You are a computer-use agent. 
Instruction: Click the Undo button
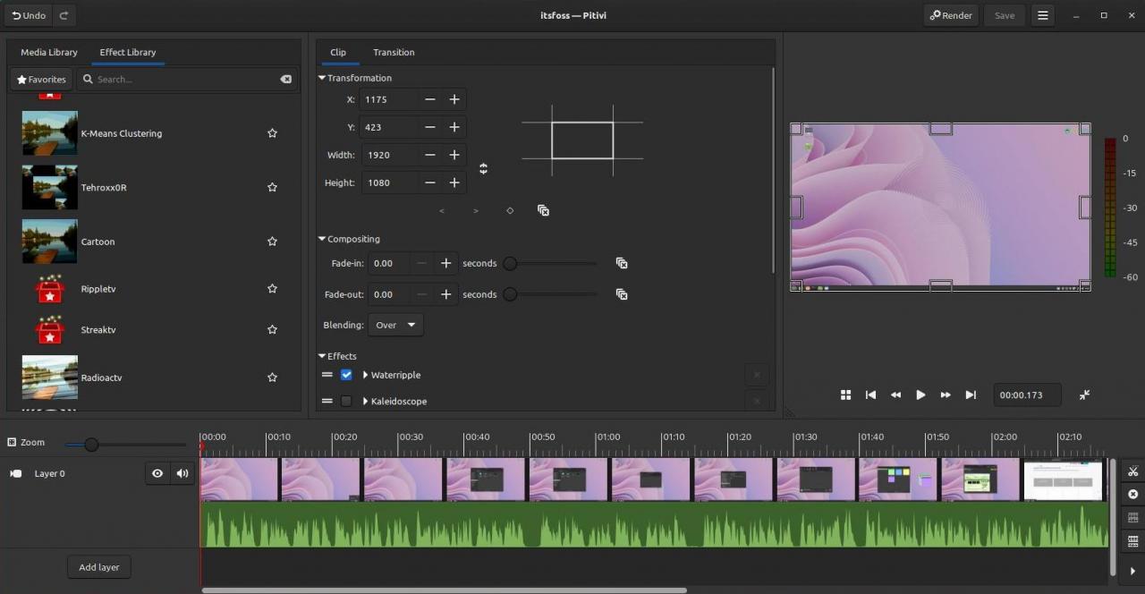pos(28,15)
